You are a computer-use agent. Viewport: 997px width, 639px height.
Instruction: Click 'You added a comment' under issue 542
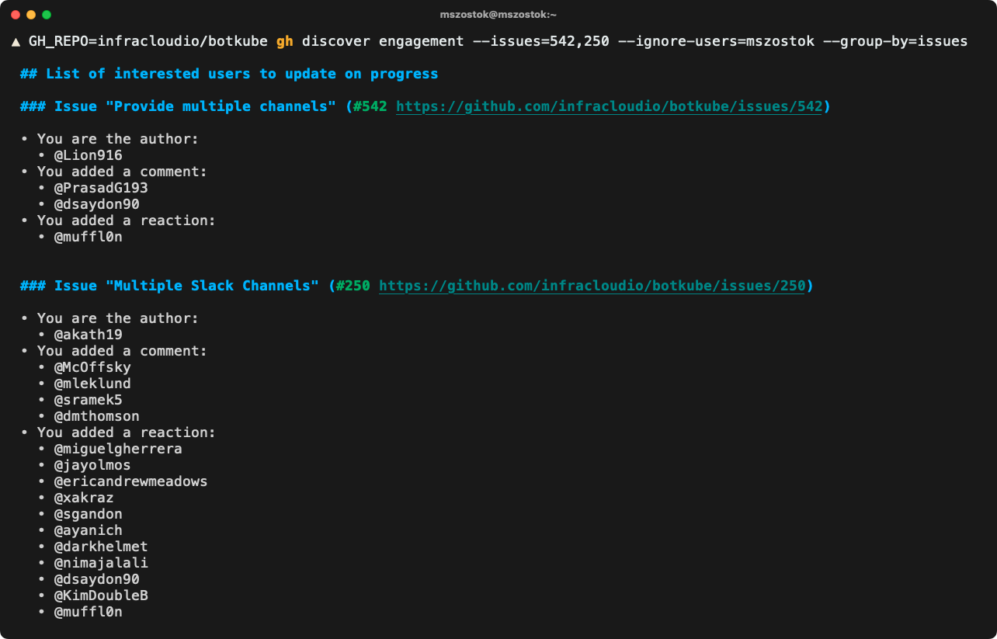pyautogui.click(x=123, y=172)
